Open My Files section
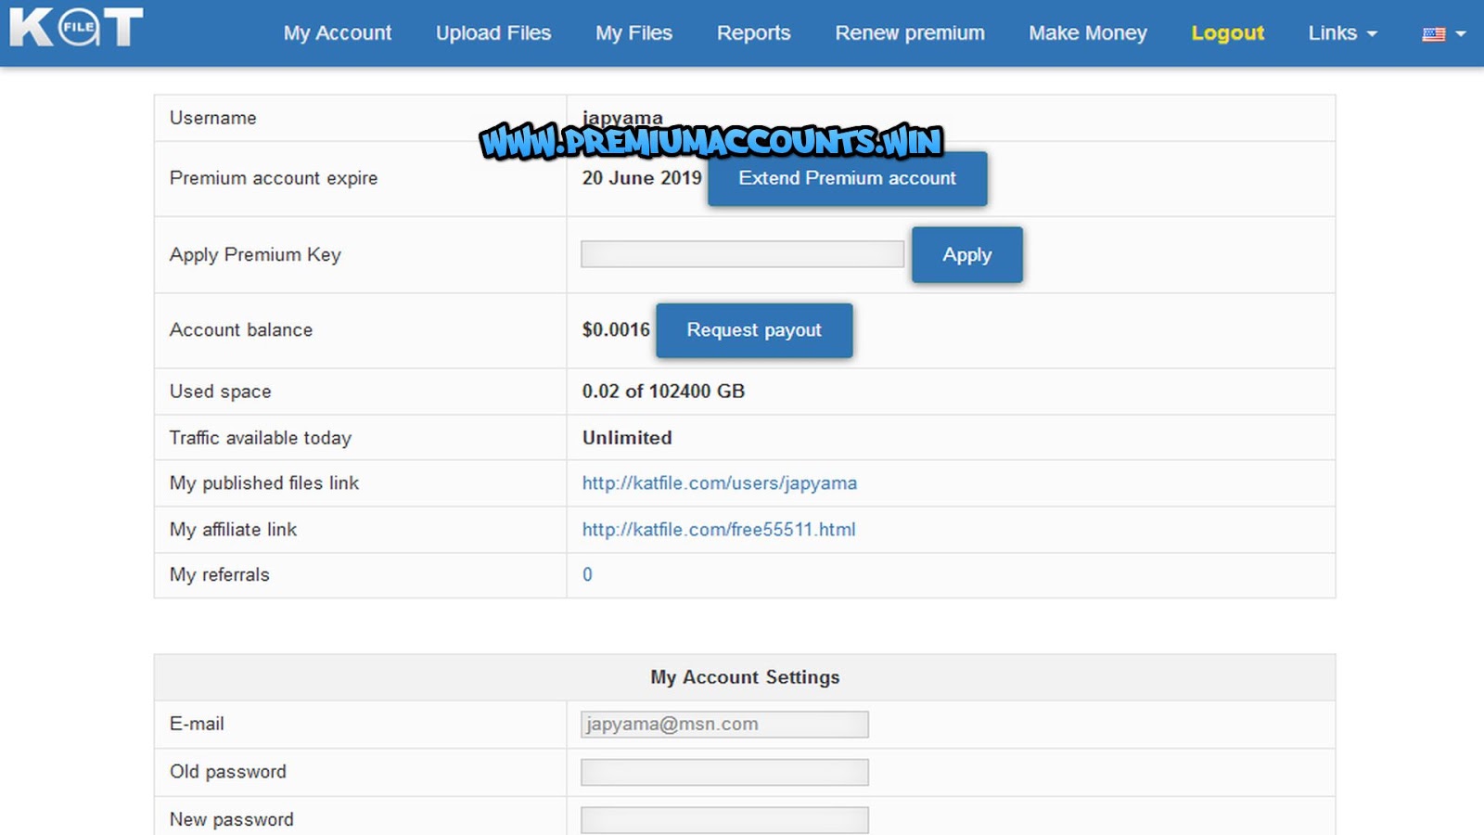The height and width of the screenshot is (835, 1484). tap(634, 33)
